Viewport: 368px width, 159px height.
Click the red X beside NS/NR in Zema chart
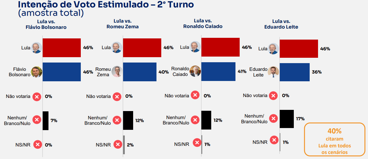(118, 145)
